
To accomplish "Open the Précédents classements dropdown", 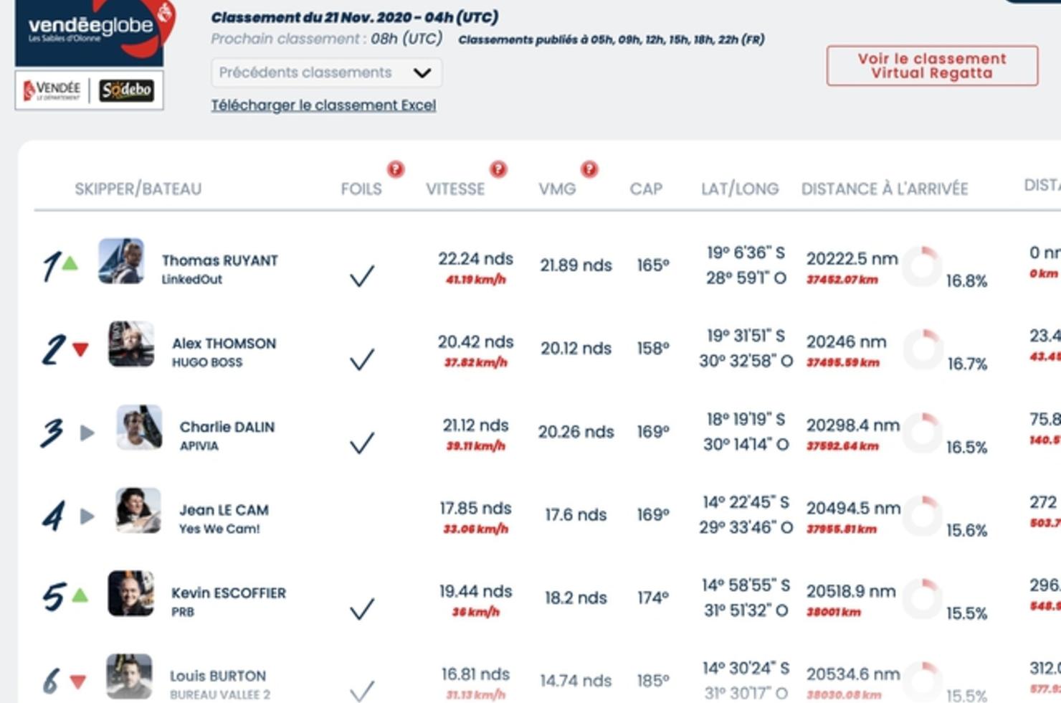I will (326, 72).
